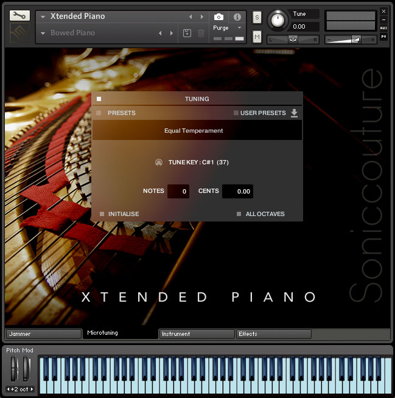
Task: Click the TUNE KEY : C#1 (37) text
Action: pyautogui.click(x=198, y=162)
